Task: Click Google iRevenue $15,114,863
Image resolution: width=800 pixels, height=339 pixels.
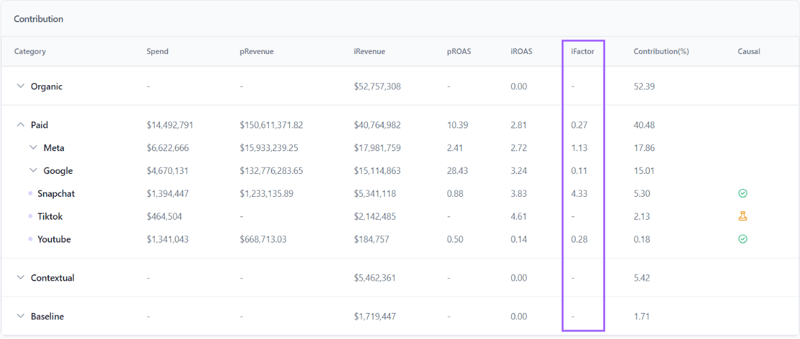Action: click(377, 171)
